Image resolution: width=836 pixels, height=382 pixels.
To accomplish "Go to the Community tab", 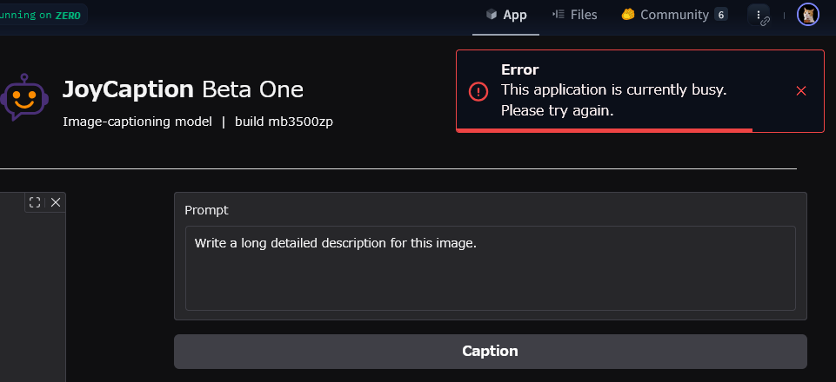I will (674, 15).
